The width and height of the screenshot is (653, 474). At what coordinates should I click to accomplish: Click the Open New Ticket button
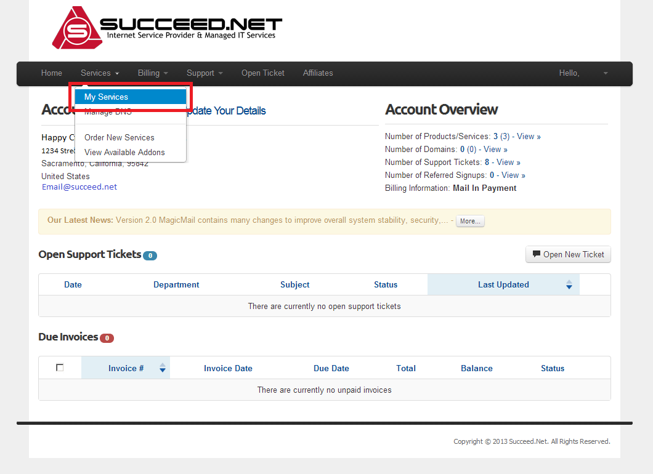click(568, 254)
